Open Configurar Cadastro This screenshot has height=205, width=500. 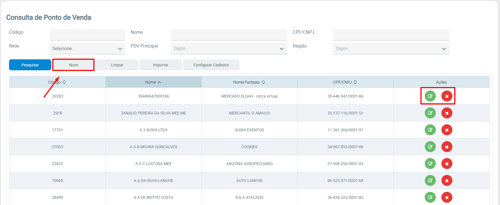coord(211,65)
